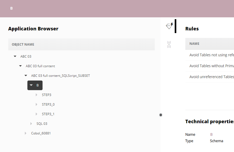The image size is (234, 152).
Task: Sort rules by the NAME column header
Action: [x=194, y=44]
